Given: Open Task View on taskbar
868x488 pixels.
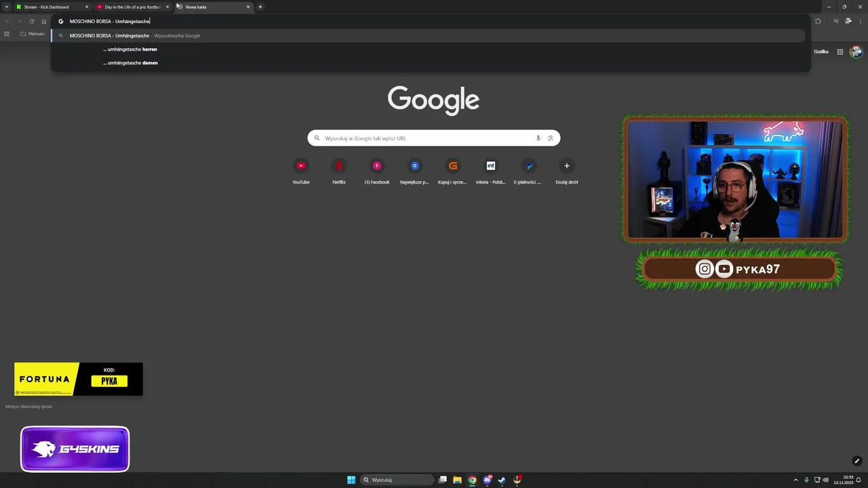Looking at the screenshot, I should coord(443,480).
